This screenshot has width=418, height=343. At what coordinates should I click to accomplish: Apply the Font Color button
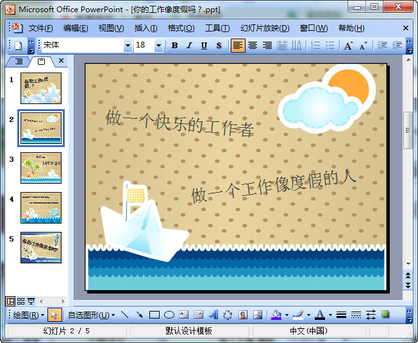coord(320,315)
